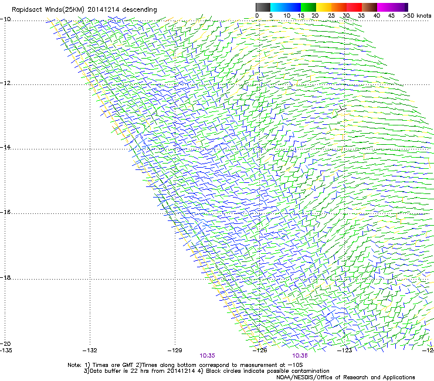Click the '-20' latitude axis label
Viewport: 434px width, 381px height.
point(5,343)
